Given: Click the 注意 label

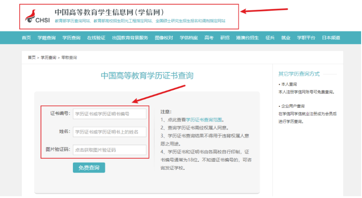Looking at the screenshot, I should 166,112.
